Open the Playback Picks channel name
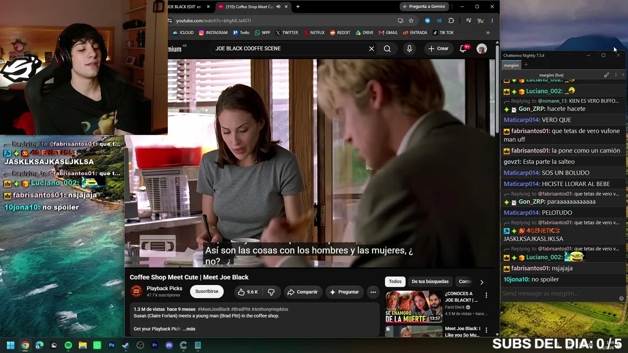This screenshot has height=353, width=628. point(164,288)
